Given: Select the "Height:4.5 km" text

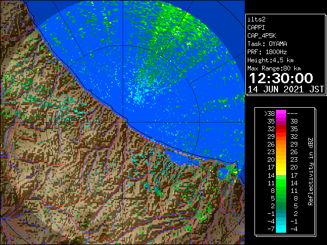Looking at the screenshot, I should point(270,60).
